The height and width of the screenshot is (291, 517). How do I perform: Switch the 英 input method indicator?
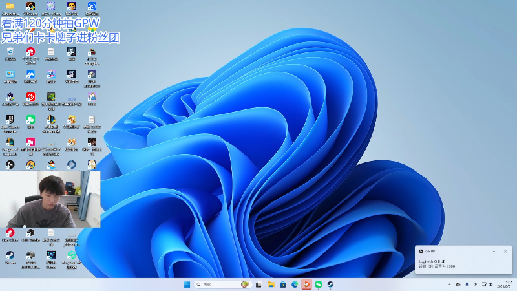coord(475,285)
